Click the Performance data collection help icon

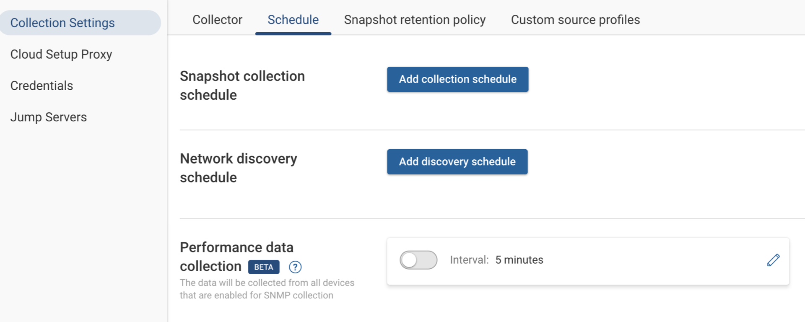click(x=295, y=267)
